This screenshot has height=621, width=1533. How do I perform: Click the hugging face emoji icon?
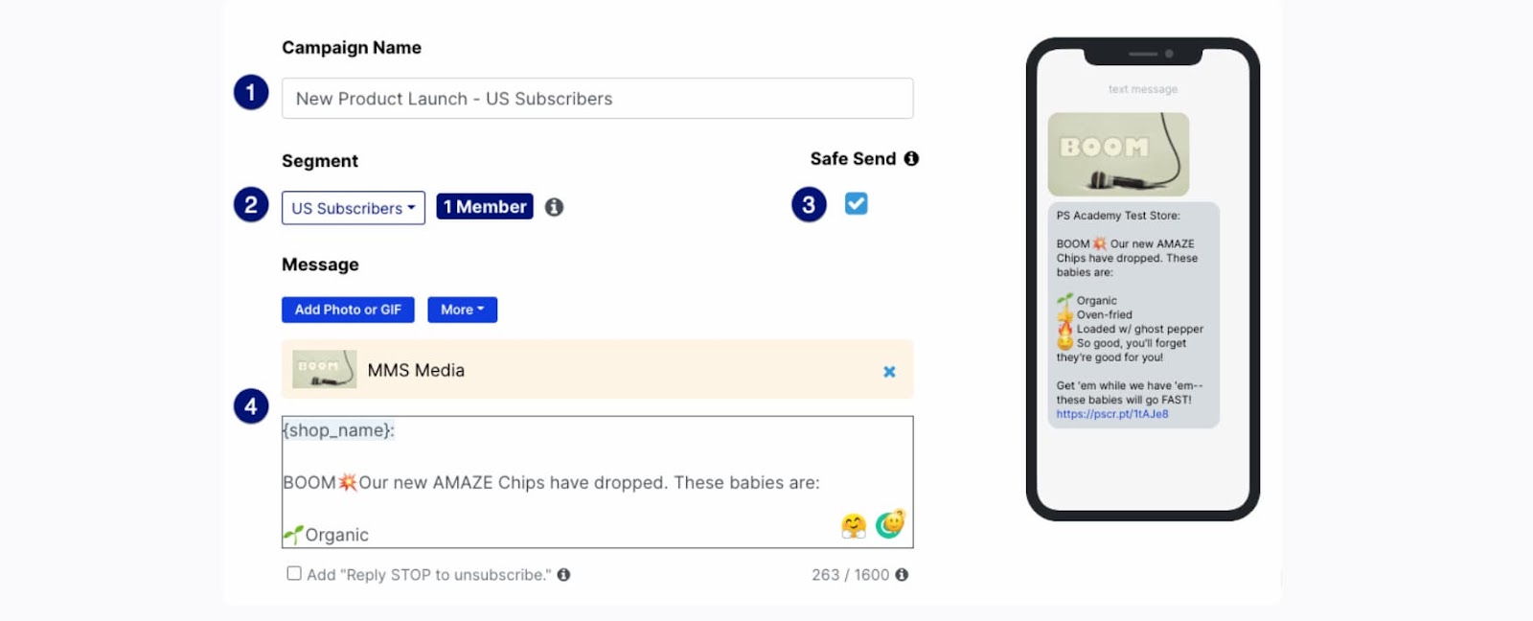(853, 525)
